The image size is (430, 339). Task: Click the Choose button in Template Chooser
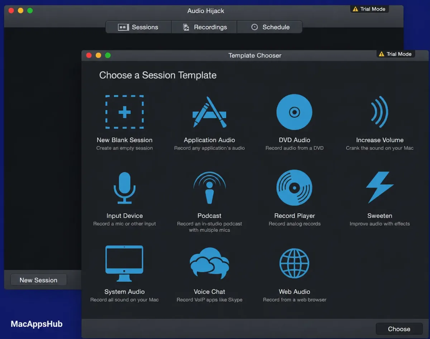(399, 329)
